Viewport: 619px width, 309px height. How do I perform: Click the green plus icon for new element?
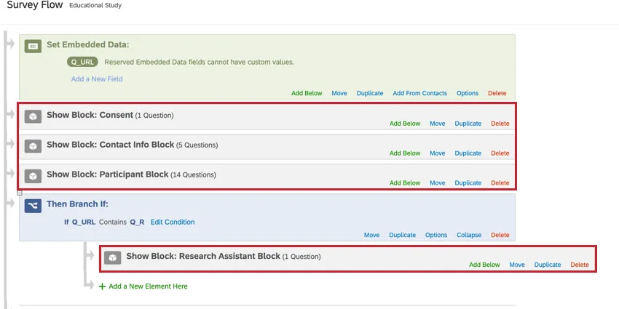click(x=102, y=286)
